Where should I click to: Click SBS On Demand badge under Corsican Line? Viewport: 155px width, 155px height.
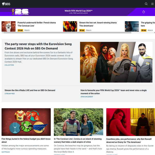point(20,30)
